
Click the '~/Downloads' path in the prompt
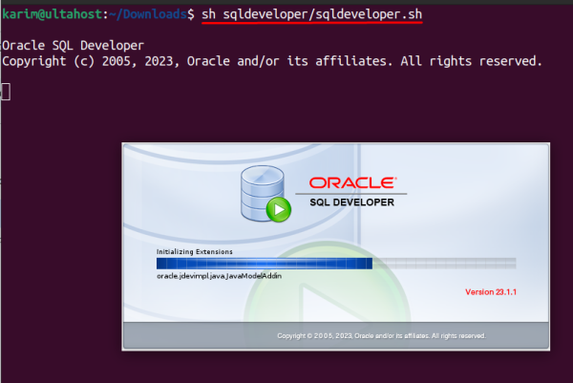pos(148,14)
